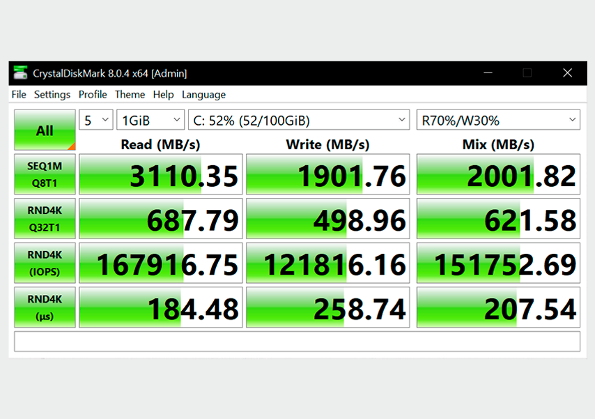Expand the 1GiB test size dropdown
This screenshot has width=595, height=419.
pyautogui.click(x=150, y=120)
